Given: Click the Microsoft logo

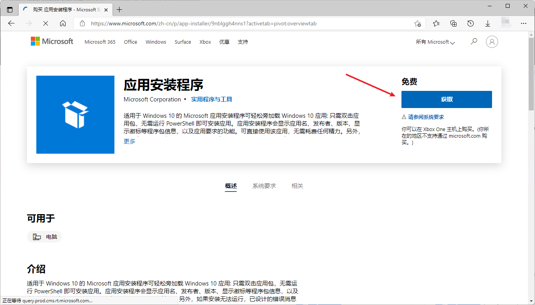Looking at the screenshot, I should pyautogui.click(x=52, y=41).
